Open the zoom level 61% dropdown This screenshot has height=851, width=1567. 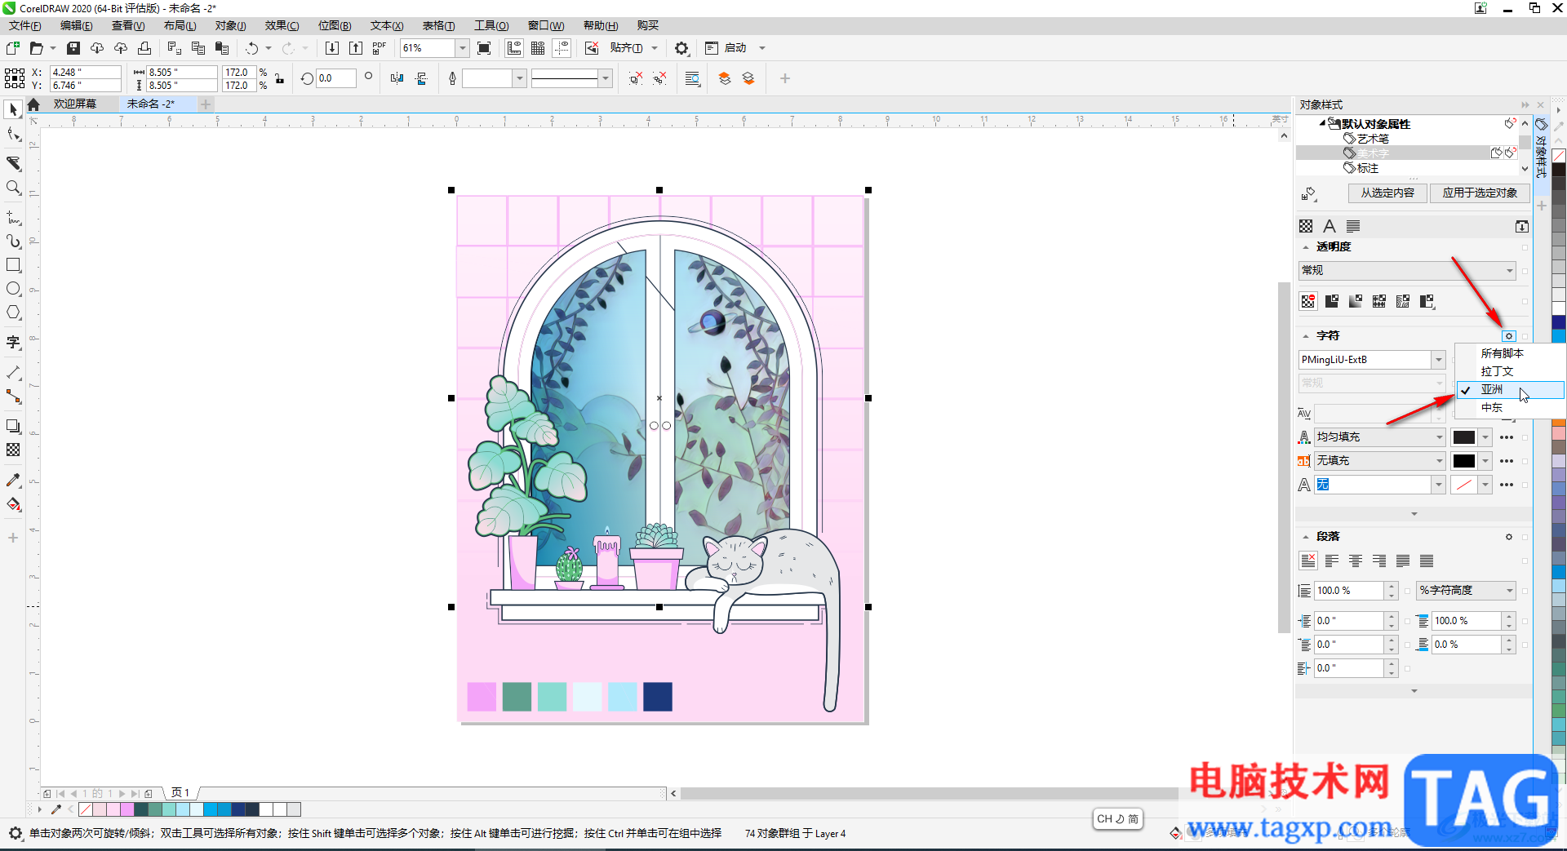click(462, 48)
